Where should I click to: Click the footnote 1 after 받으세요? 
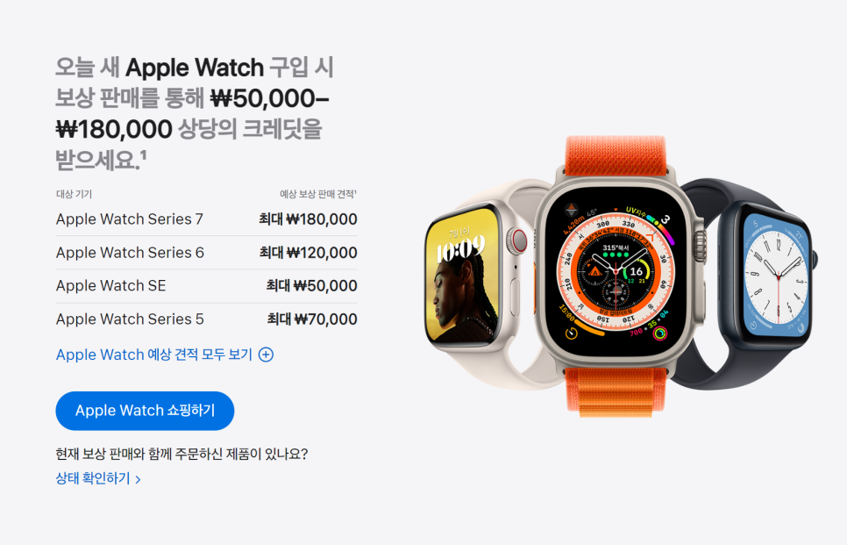144,154
